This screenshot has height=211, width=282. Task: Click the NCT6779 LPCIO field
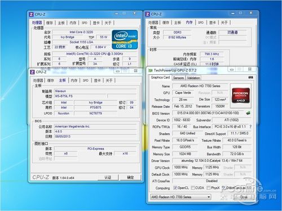click(96, 113)
